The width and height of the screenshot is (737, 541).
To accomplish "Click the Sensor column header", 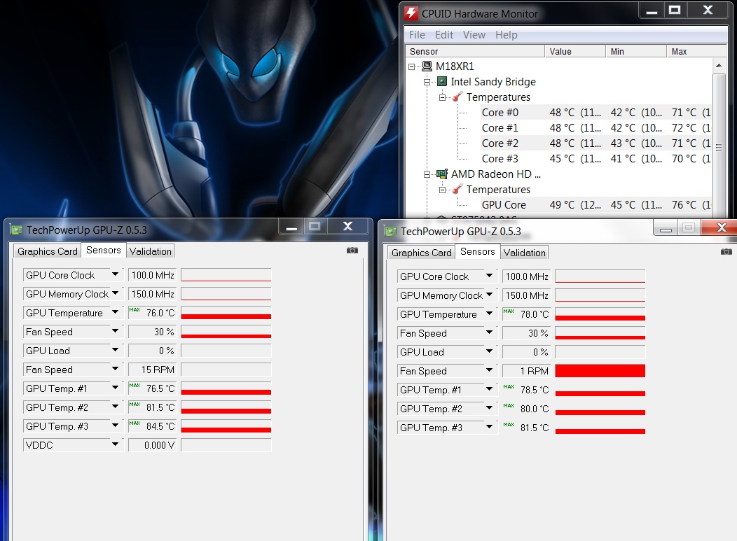I will (x=475, y=51).
